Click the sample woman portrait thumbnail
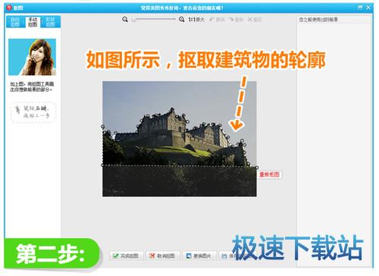 click(x=32, y=57)
